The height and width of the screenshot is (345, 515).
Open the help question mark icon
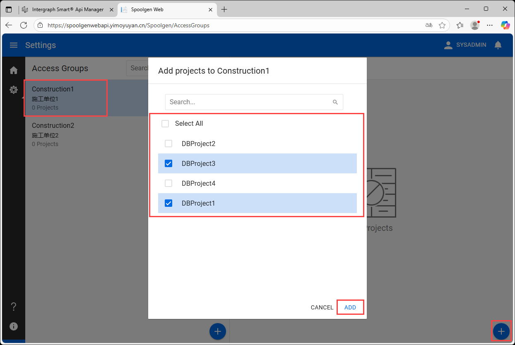tap(14, 307)
